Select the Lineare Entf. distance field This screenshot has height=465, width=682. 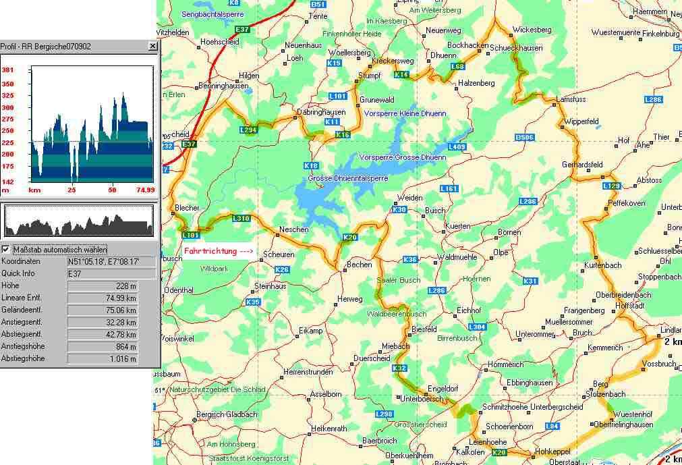(x=111, y=298)
